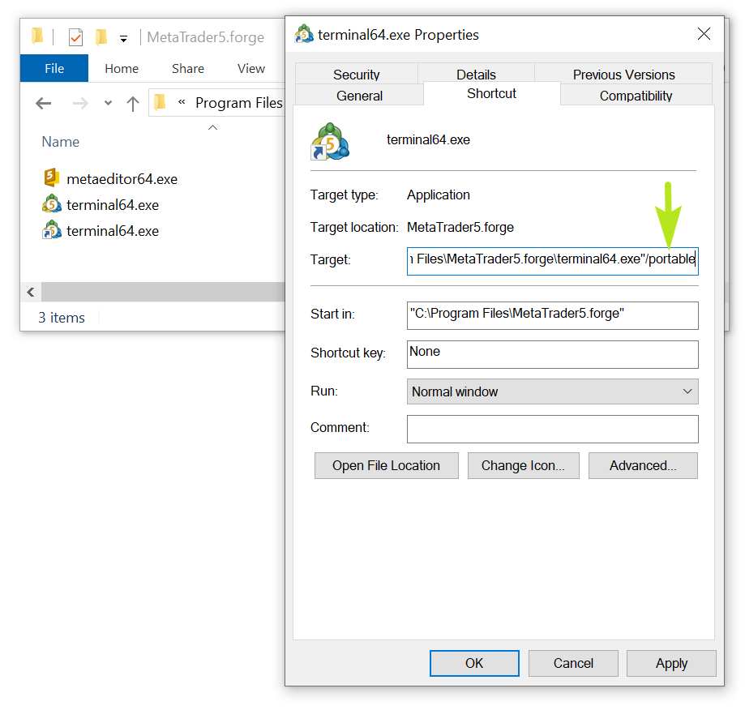Image resolution: width=745 pixels, height=710 pixels.
Task: Click the horizontal scrollbar left arrow
Action: point(31,292)
